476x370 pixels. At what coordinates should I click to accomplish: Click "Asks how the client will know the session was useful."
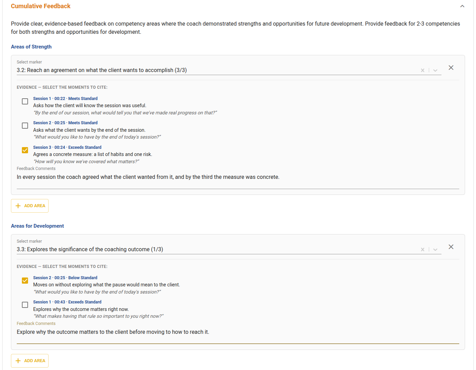point(90,105)
